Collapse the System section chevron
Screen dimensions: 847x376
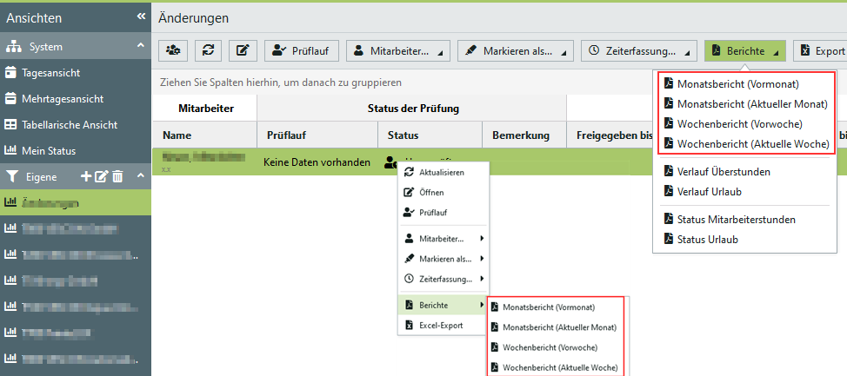(x=140, y=46)
